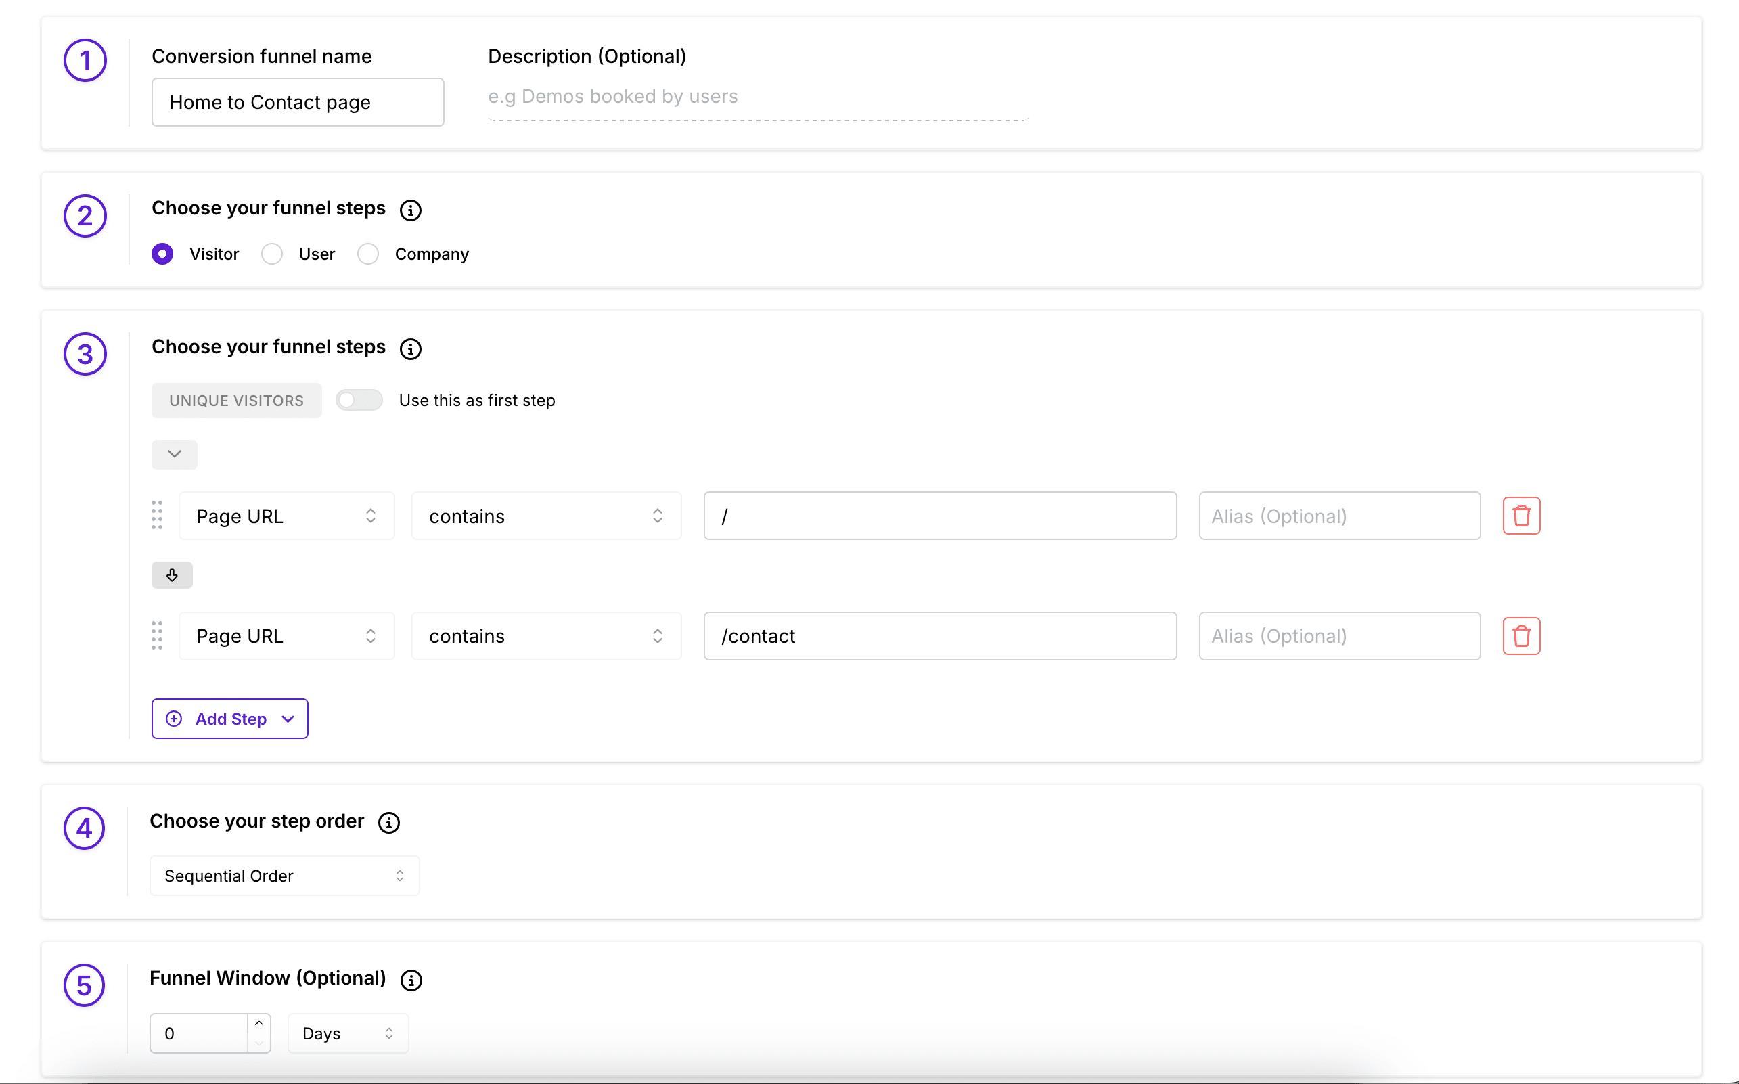Click drag handle of first funnel step

[157, 516]
